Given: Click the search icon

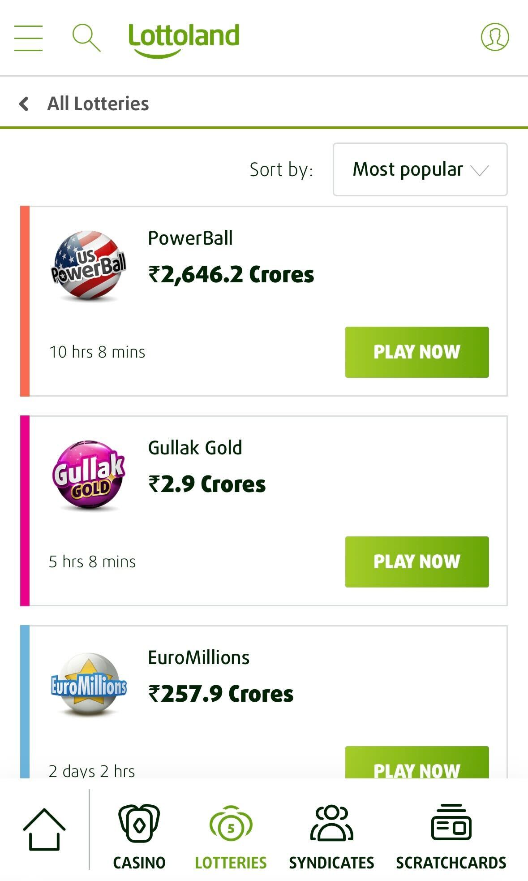Looking at the screenshot, I should coord(86,38).
